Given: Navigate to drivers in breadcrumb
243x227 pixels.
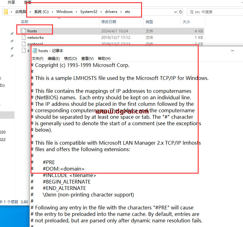Looking at the screenshot, I should (x=111, y=12).
